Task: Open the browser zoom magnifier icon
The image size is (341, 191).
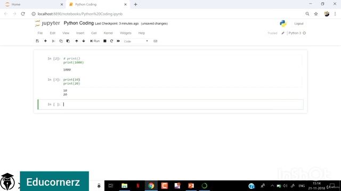Action: (x=307, y=14)
